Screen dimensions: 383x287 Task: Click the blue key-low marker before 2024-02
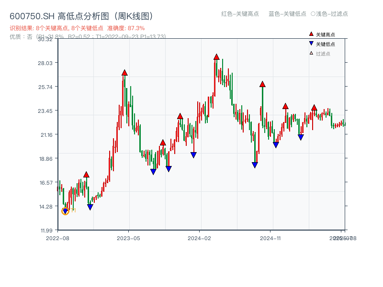(192, 154)
